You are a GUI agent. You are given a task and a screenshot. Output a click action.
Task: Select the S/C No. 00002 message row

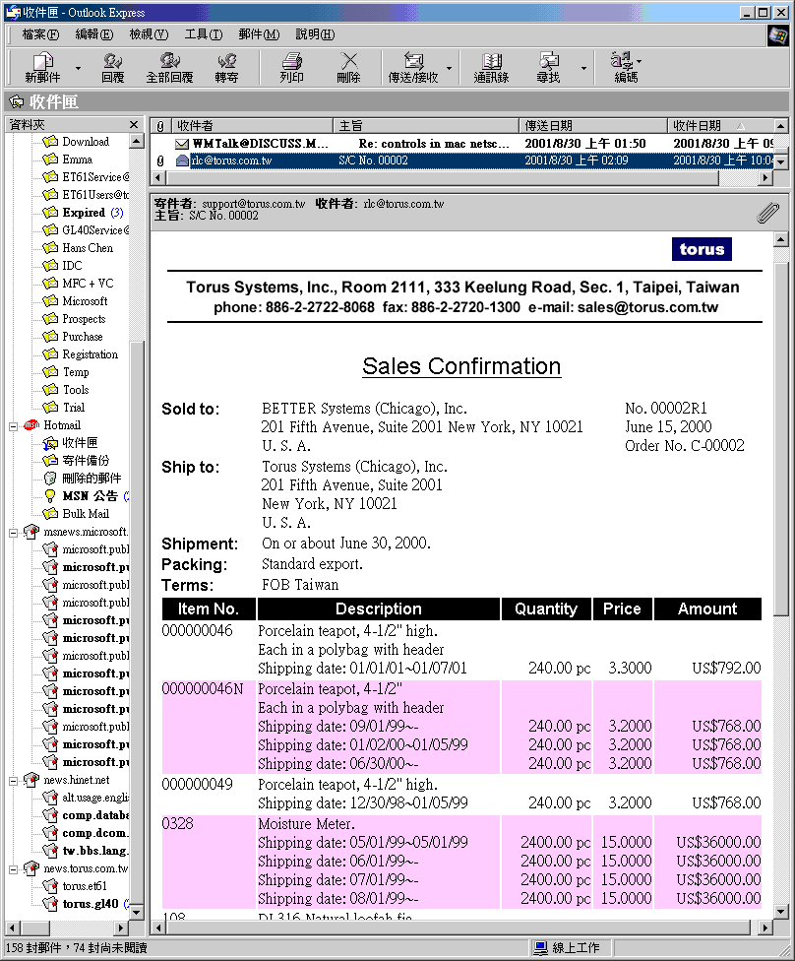click(x=461, y=160)
